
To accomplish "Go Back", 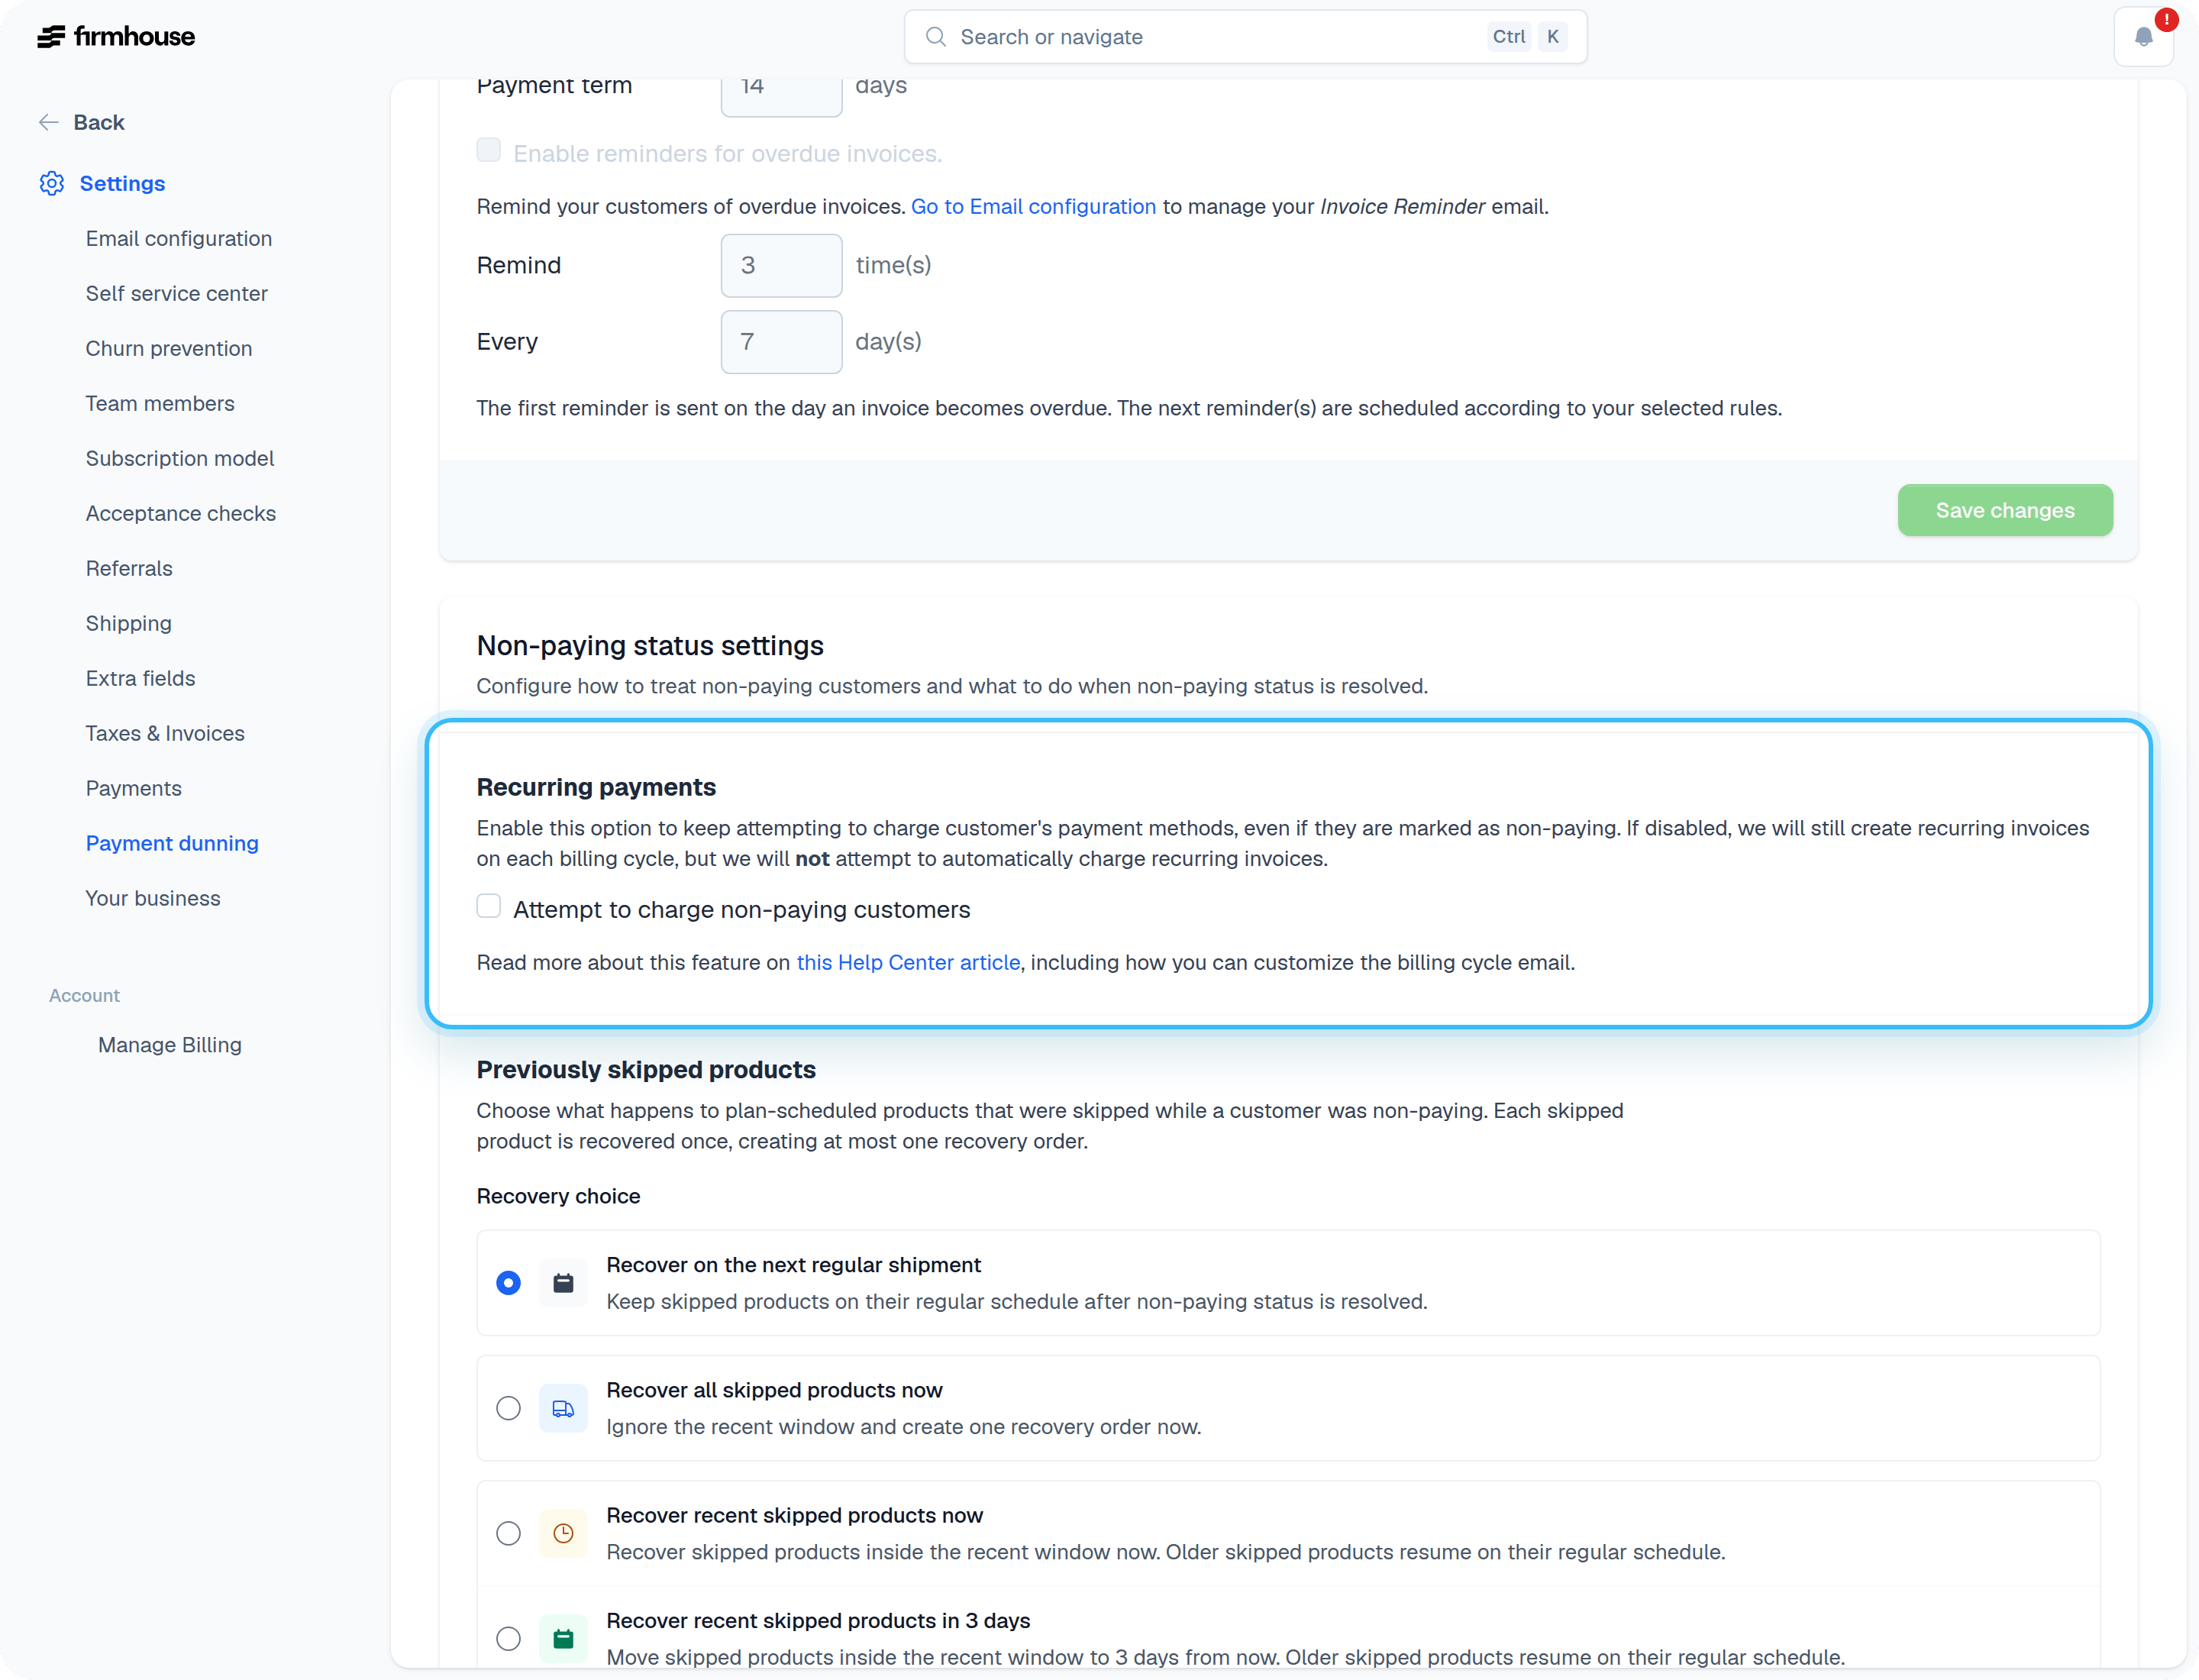I will pos(99,122).
